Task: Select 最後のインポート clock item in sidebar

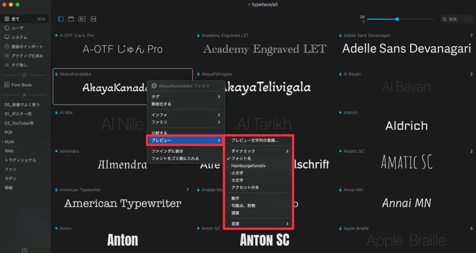Action: [27, 46]
